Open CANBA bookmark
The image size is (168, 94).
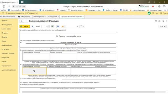[124, 10]
